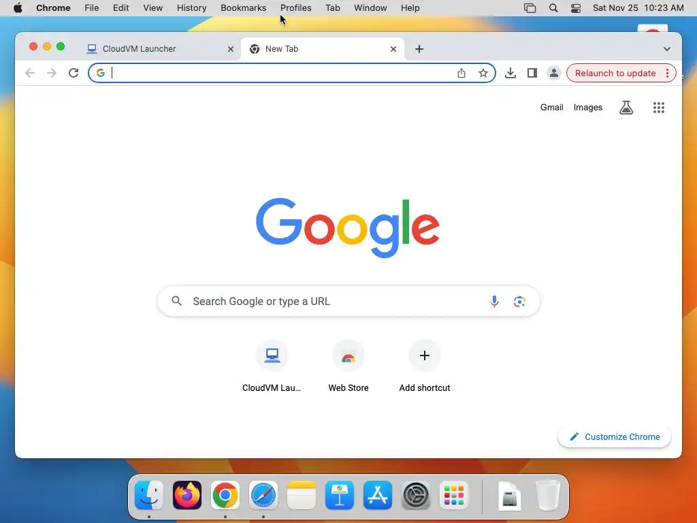The width and height of the screenshot is (697, 523).
Task: Open Spotlight search in menu bar
Action: click(x=553, y=8)
